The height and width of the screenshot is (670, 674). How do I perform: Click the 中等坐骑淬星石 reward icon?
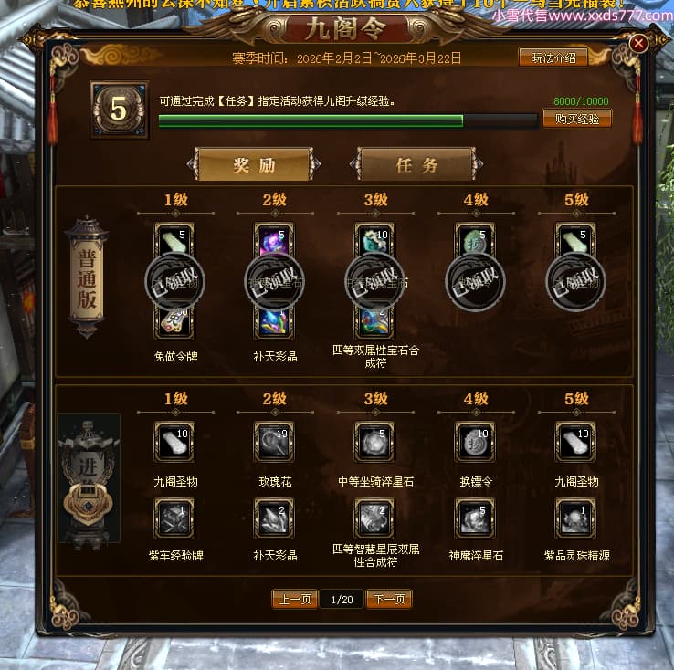[x=374, y=442]
